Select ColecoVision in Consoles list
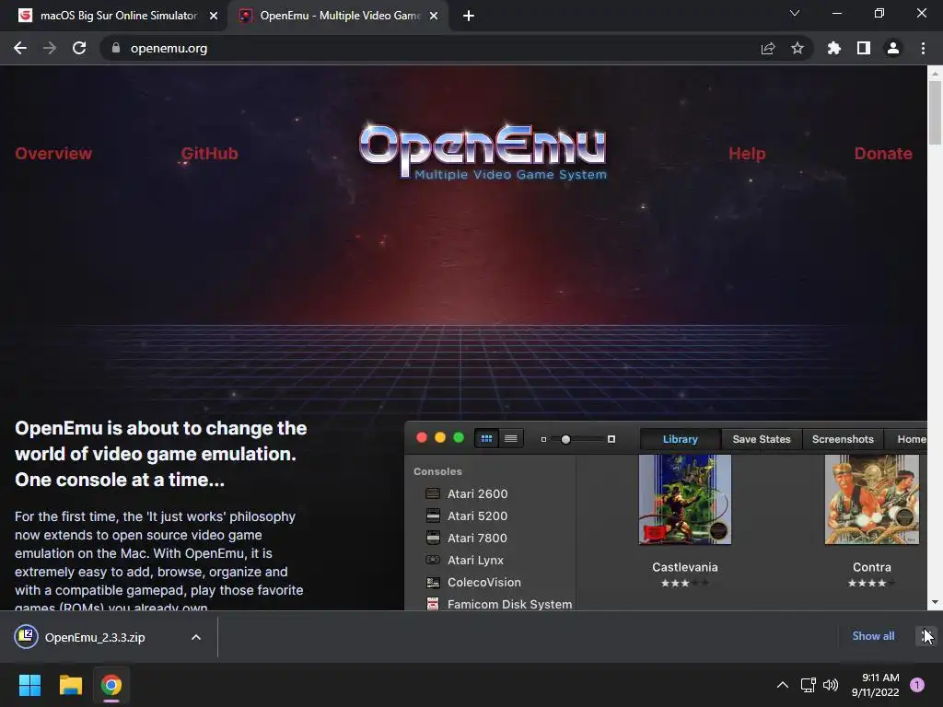Image resolution: width=943 pixels, height=707 pixels. pyautogui.click(x=473, y=583)
